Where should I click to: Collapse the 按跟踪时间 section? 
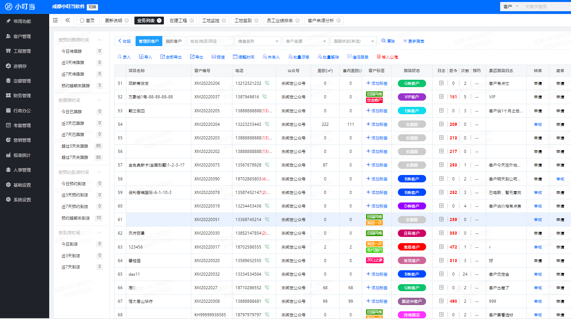100,100
